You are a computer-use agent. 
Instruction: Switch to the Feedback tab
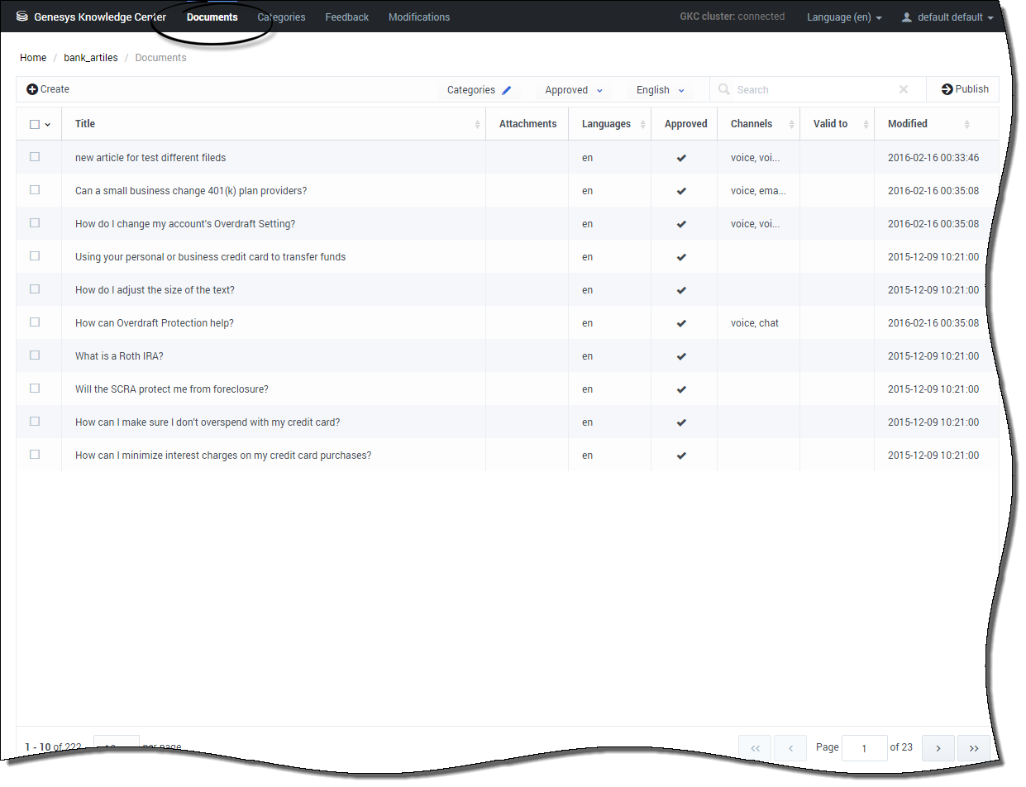346,17
